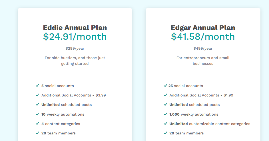Click checkmark next to 25 social accounts
The width and height of the screenshot is (269, 141).
point(165,86)
